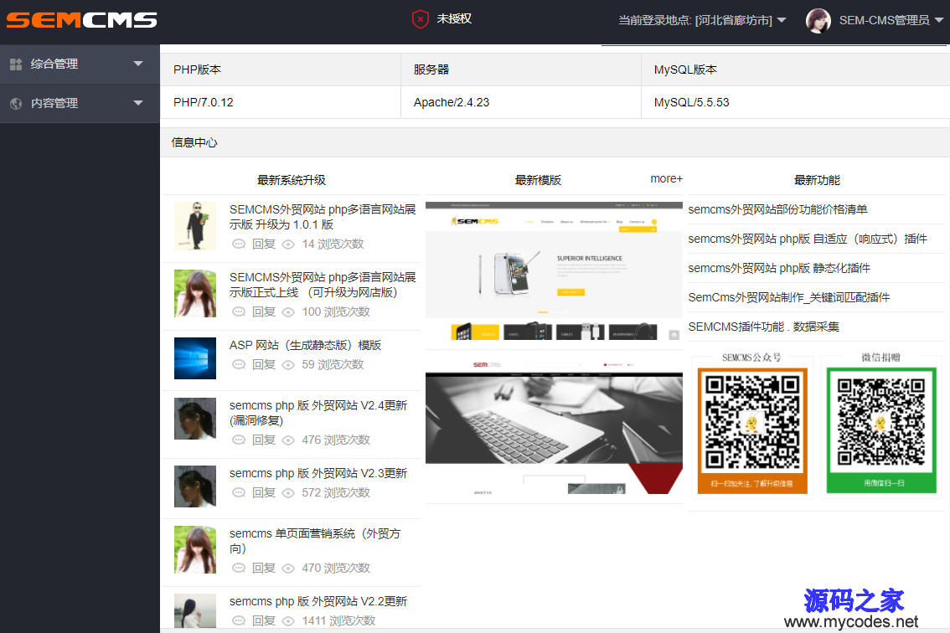Click thumbnail beside V2.2更新 article
Image resolution: width=950 pixels, height=633 pixels.
pyautogui.click(x=195, y=610)
